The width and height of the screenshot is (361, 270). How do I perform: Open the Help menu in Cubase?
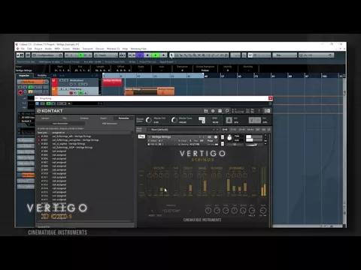[125, 49]
